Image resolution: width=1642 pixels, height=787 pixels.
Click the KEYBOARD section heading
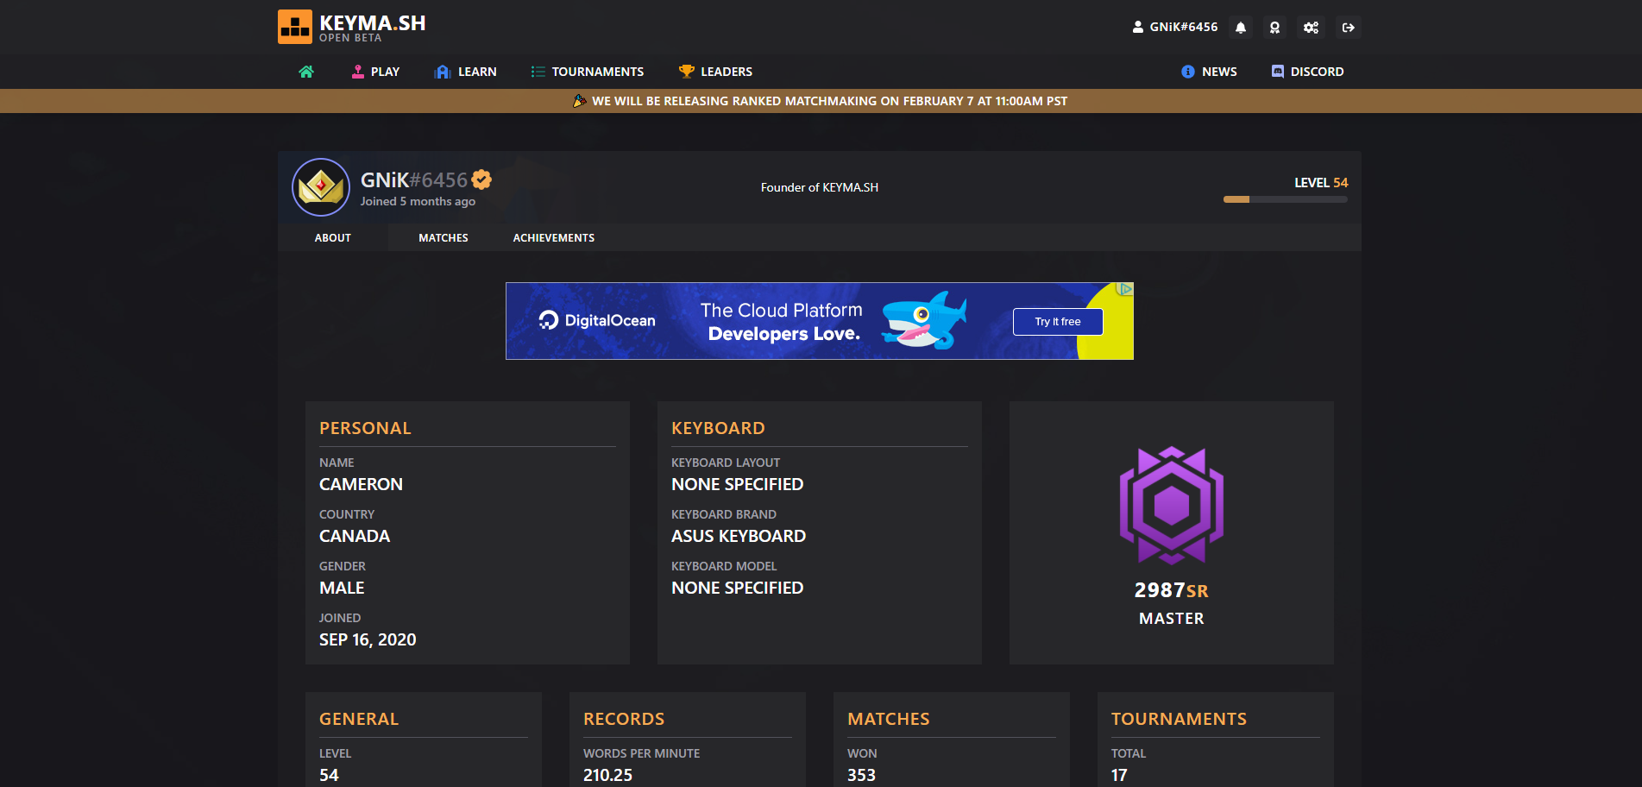pyautogui.click(x=718, y=428)
